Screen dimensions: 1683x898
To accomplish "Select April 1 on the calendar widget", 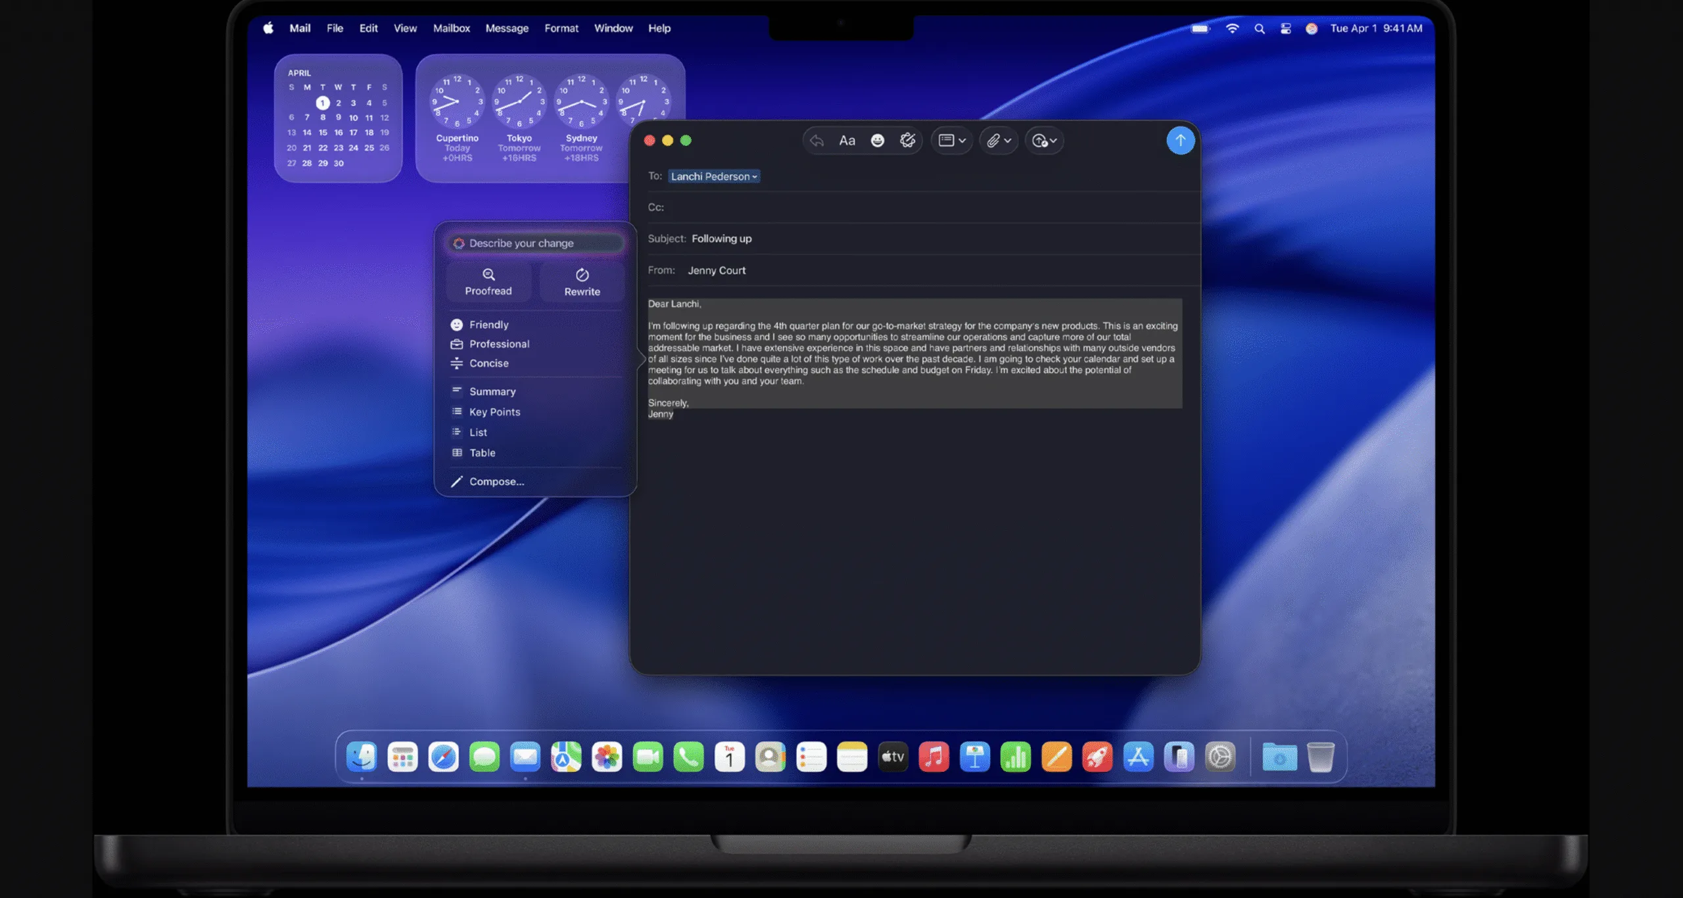I will click(322, 103).
